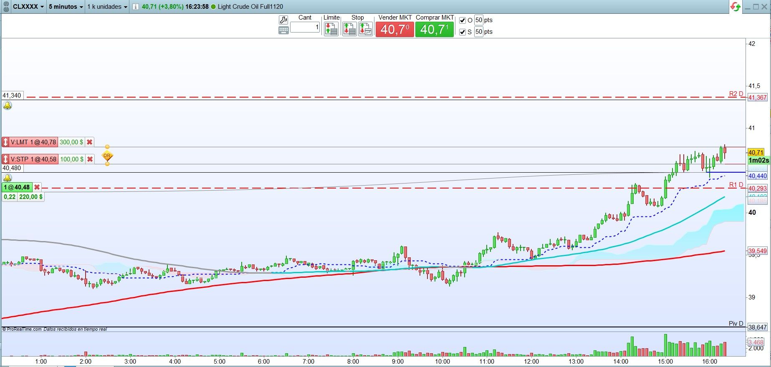
Task: Click the 41,367 price axis tag
Action: pyautogui.click(x=757, y=98)
